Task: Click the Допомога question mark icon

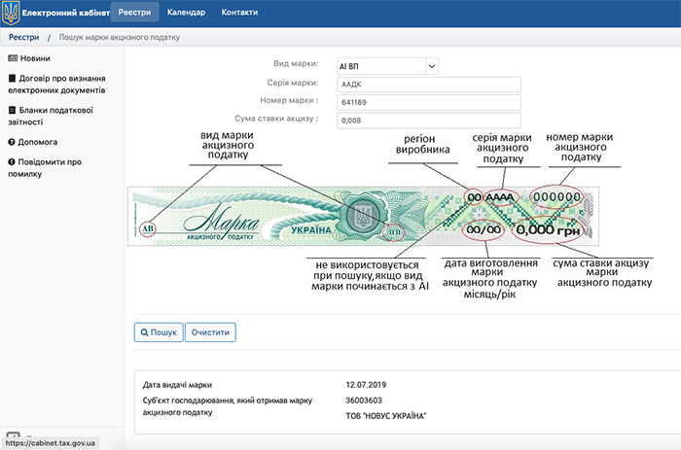Action: click(12, 142)
